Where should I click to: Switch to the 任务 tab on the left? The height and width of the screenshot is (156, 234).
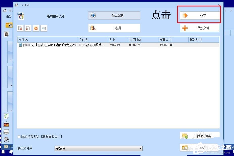point(9,16)
